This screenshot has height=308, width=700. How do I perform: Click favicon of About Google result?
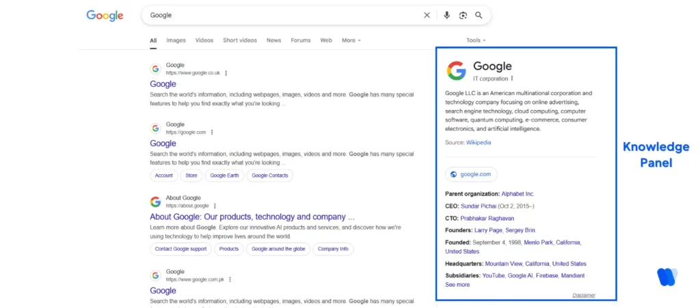click(x=155, y=202)
